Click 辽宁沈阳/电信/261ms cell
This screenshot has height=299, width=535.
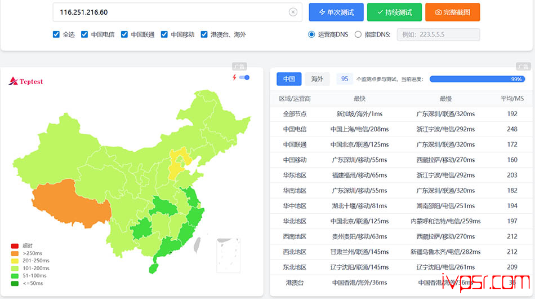coord(445,267)
